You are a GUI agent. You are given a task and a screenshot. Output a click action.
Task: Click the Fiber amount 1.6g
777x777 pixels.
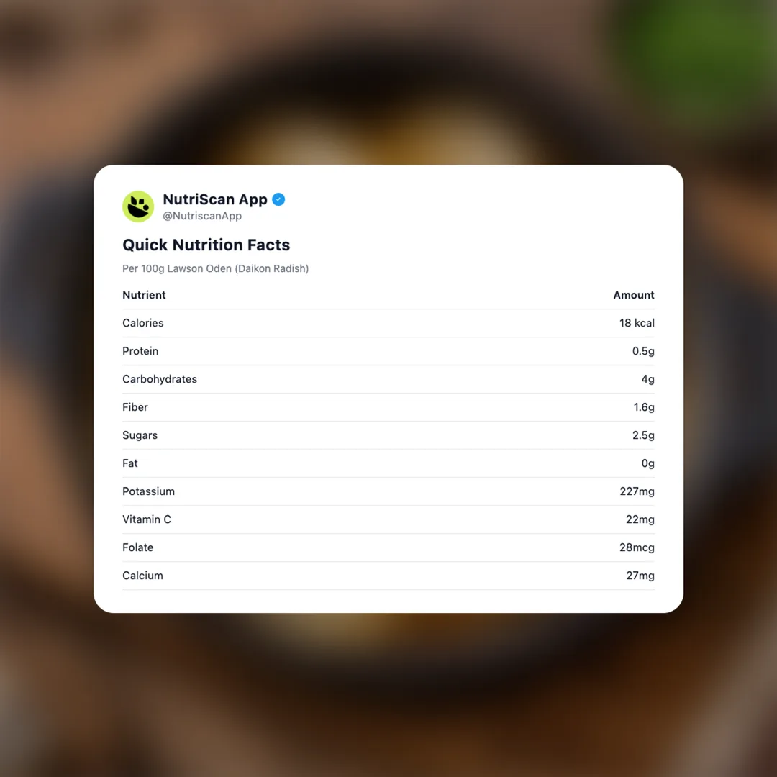643,407
